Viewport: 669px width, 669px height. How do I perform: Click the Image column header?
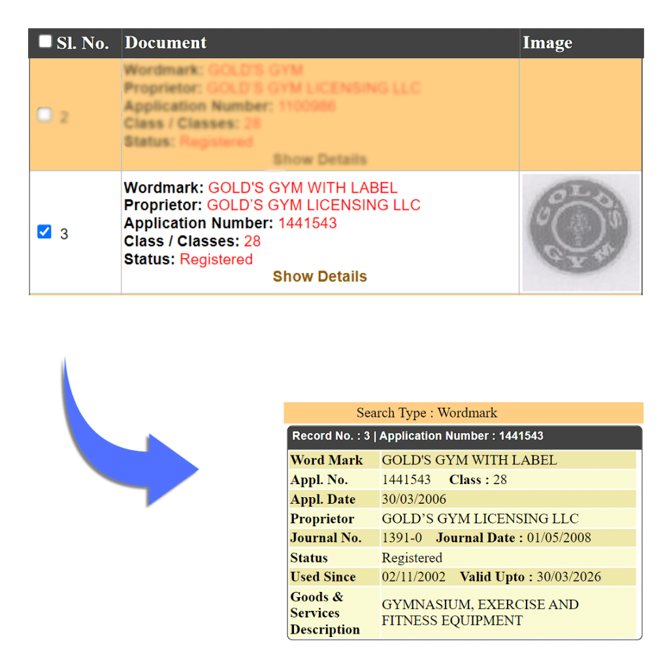tap(547, 43)
